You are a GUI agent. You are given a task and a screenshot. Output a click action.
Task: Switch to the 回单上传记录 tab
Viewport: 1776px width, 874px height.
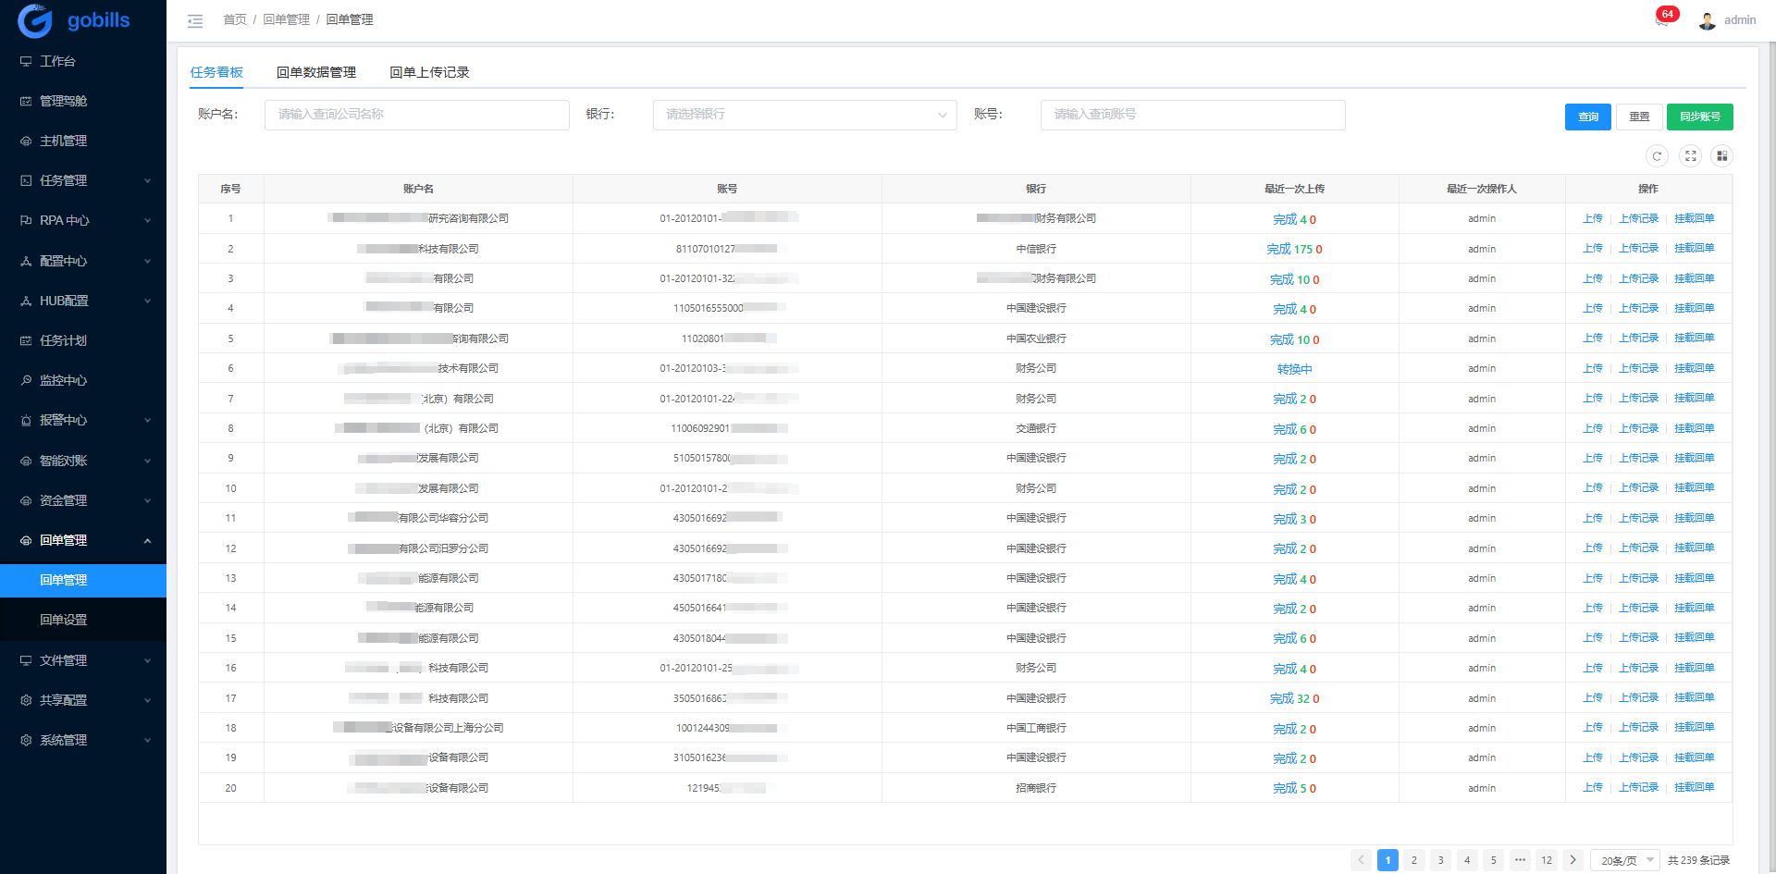click(429, 72)
